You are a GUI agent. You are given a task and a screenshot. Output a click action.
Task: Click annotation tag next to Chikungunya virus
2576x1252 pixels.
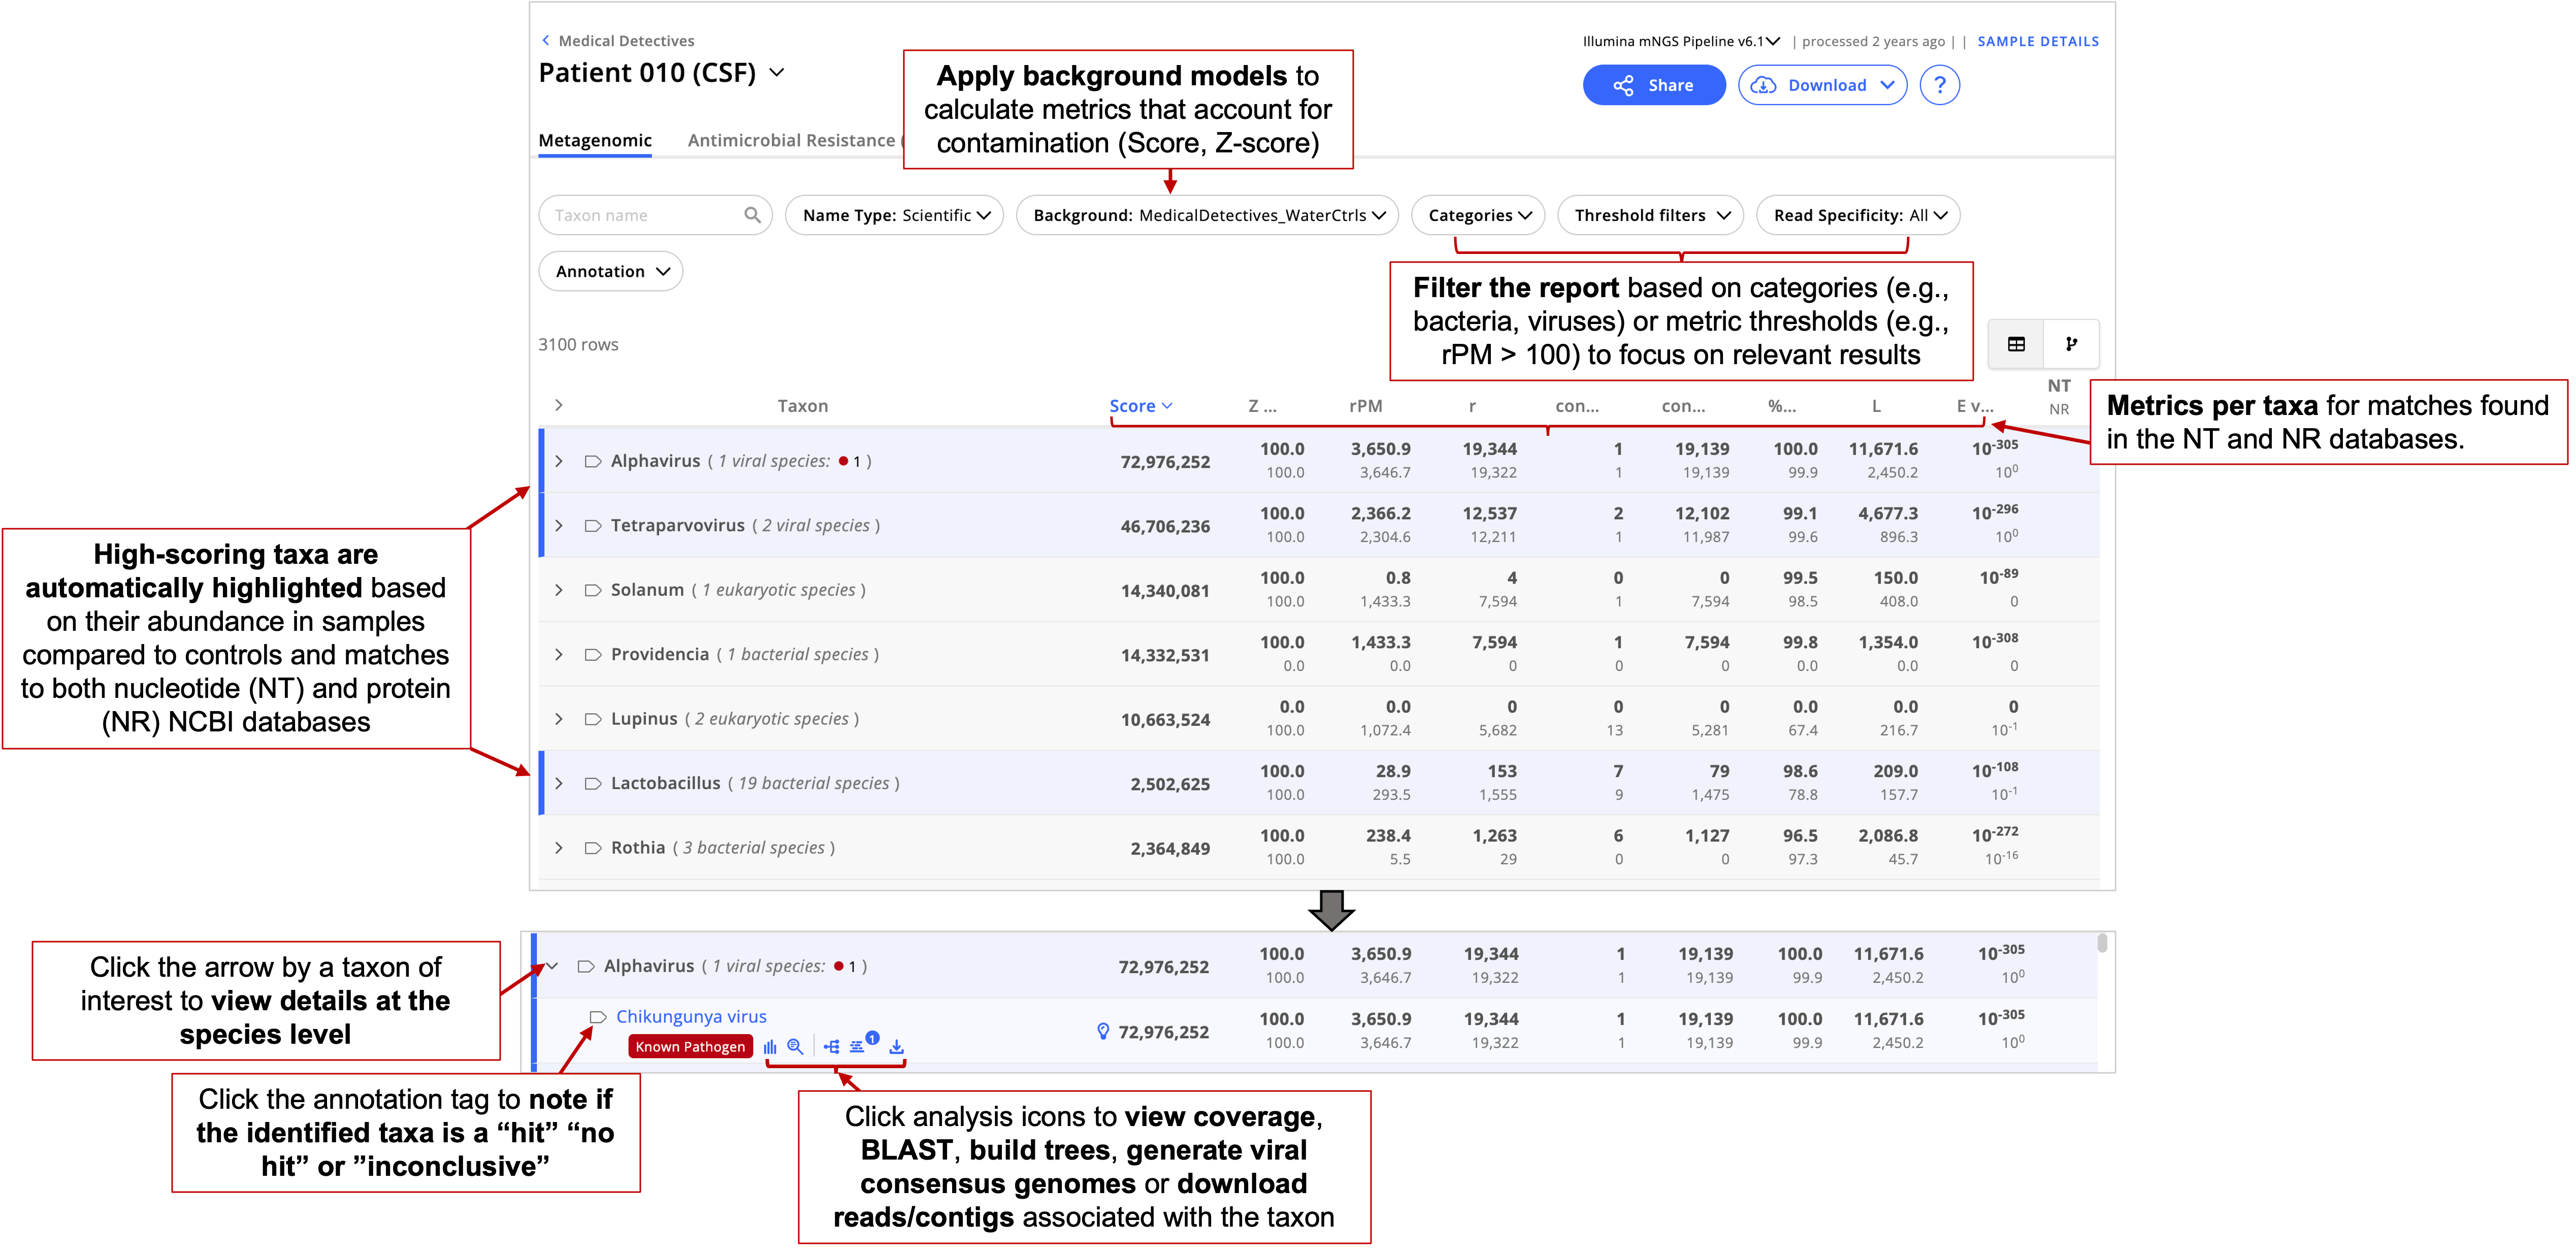tap(598, 1017)
